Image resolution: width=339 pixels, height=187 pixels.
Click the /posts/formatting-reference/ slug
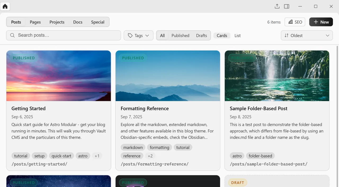155,164
